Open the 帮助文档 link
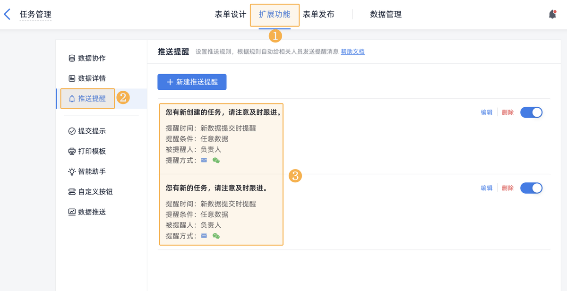Viewport: 567px width, 291px height. pyautogui.click(x=352, y=52)
